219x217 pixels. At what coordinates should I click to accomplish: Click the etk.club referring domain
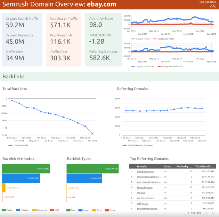pyautogui.click(x=141, y=193)
